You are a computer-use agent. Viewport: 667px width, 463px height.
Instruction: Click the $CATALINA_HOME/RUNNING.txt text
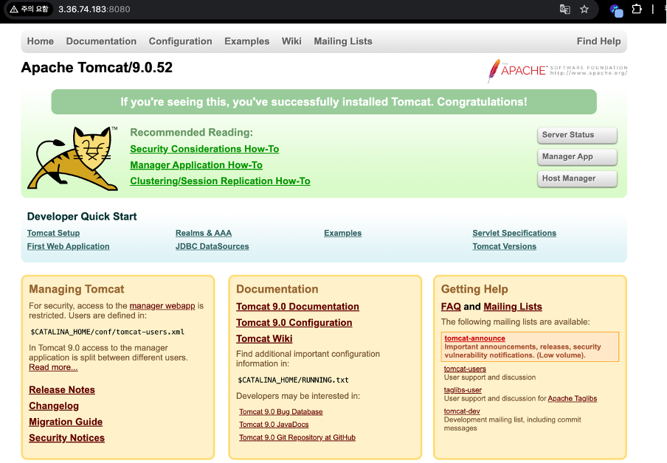293,380
